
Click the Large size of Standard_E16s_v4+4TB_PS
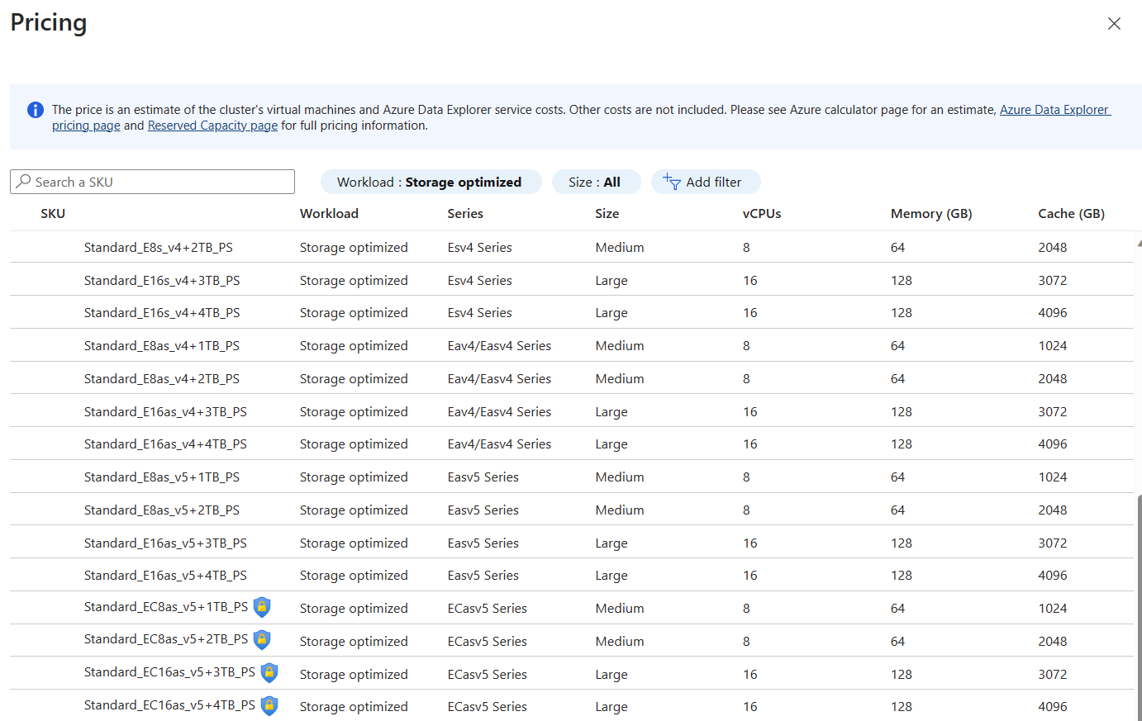(611, 312)
